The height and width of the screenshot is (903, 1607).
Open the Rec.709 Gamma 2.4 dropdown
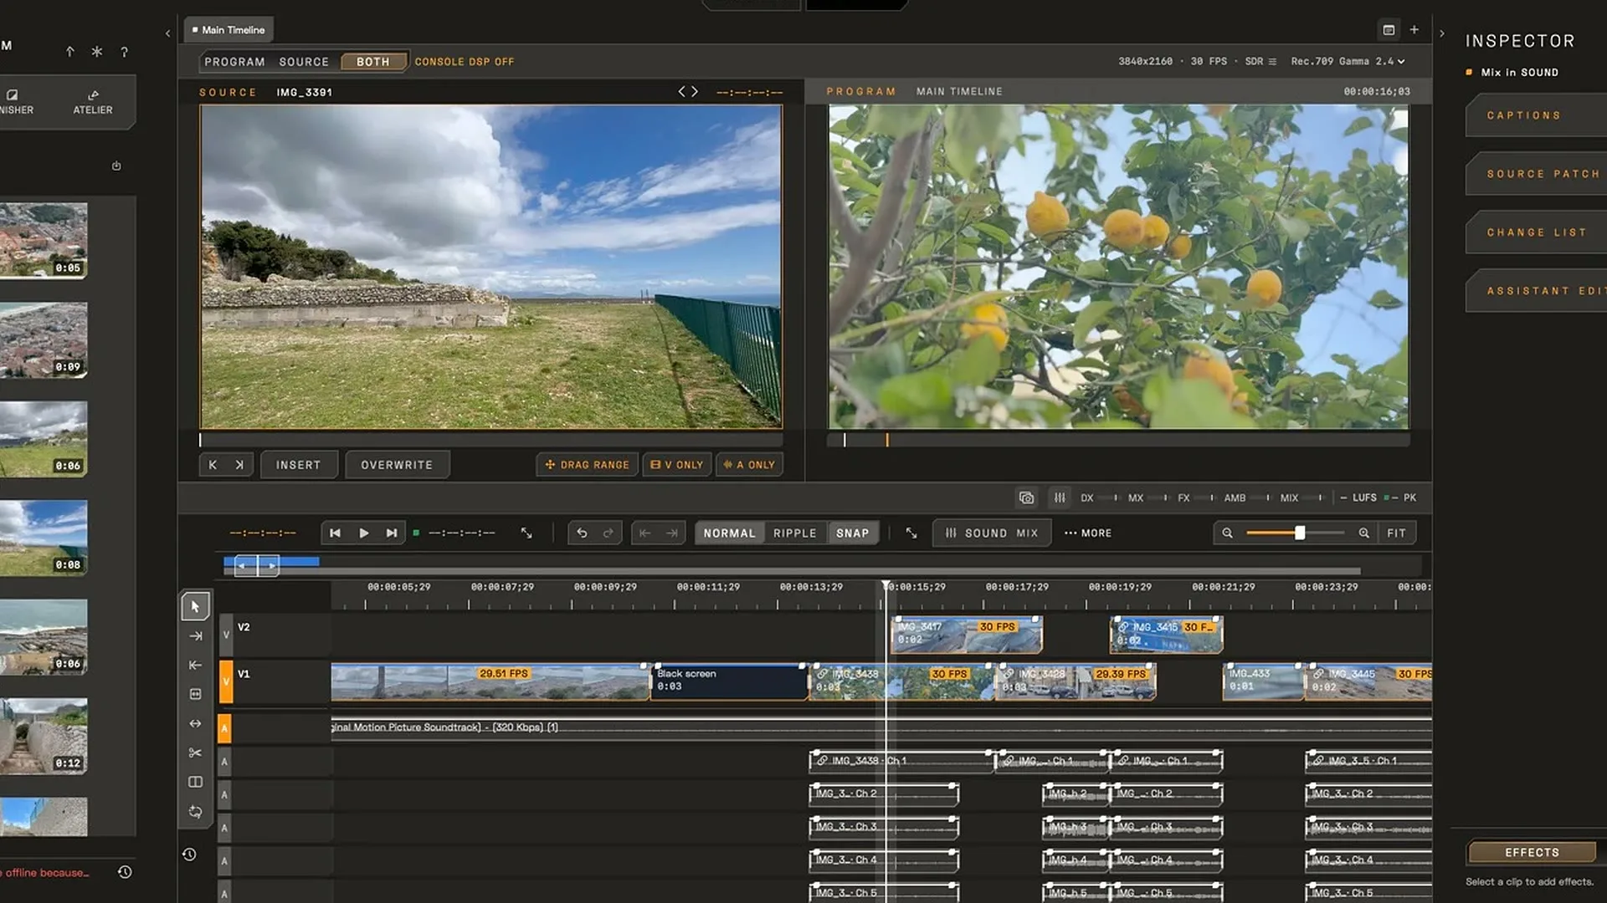pos(1348,61)
